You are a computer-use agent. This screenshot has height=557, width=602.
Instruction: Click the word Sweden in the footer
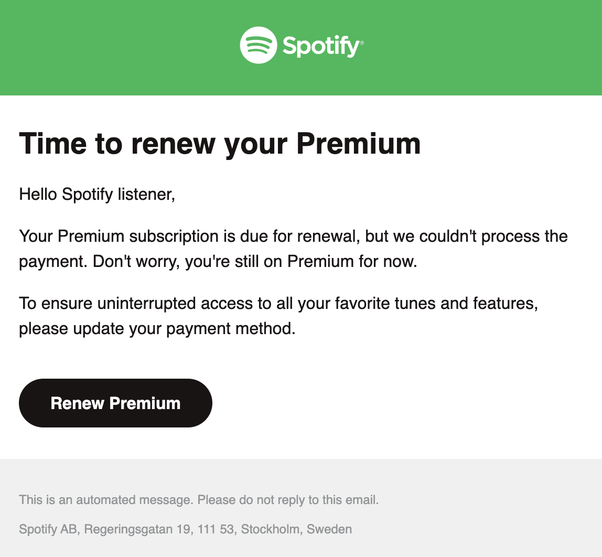[x=329, y=529]
